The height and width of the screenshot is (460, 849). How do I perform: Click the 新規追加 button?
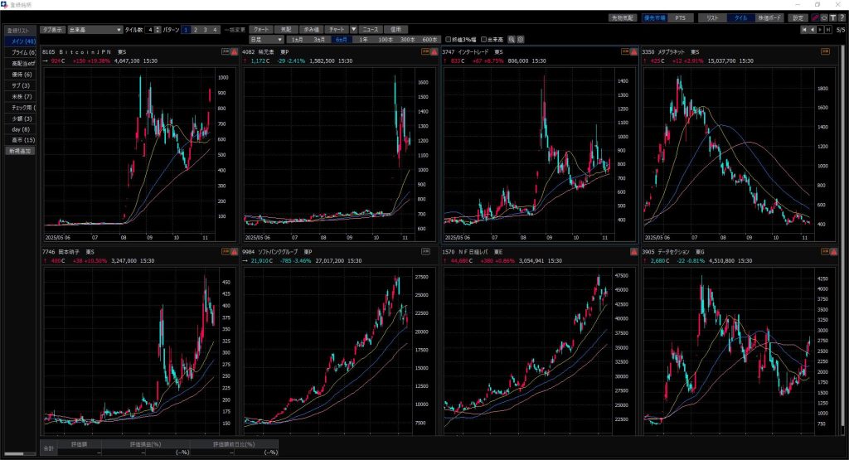pyautogui.click(x=20, y=151)
